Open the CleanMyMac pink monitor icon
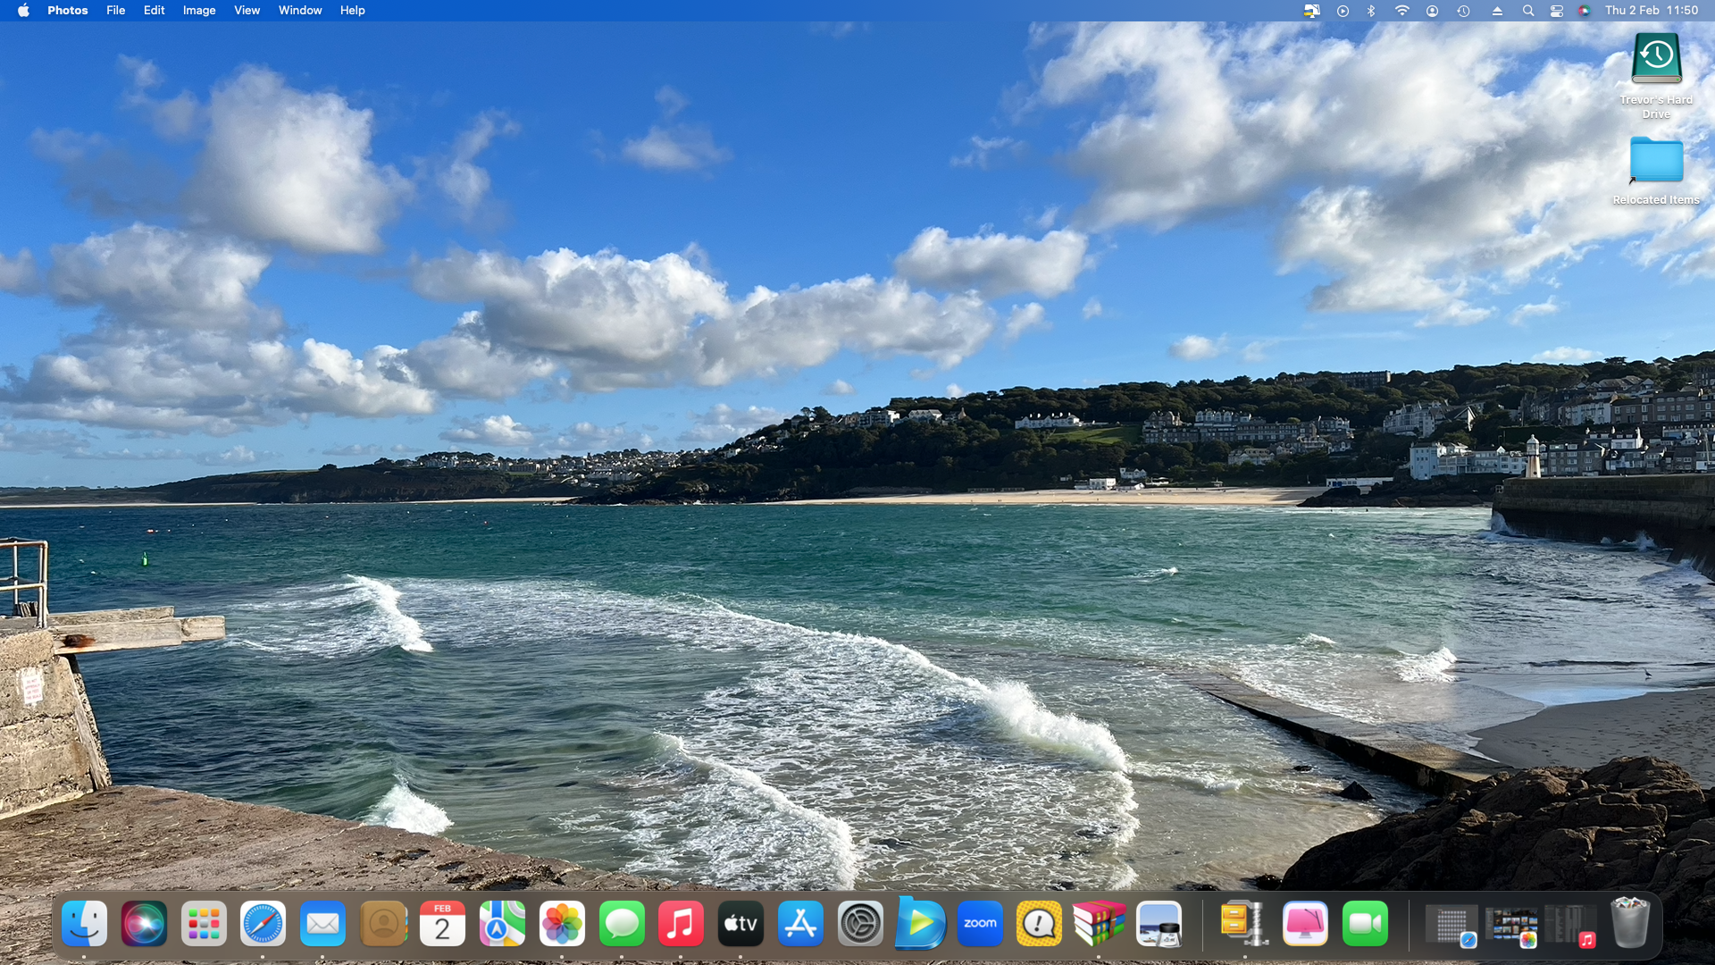This screenshot has height=965, width=1715. [1304, 924]
